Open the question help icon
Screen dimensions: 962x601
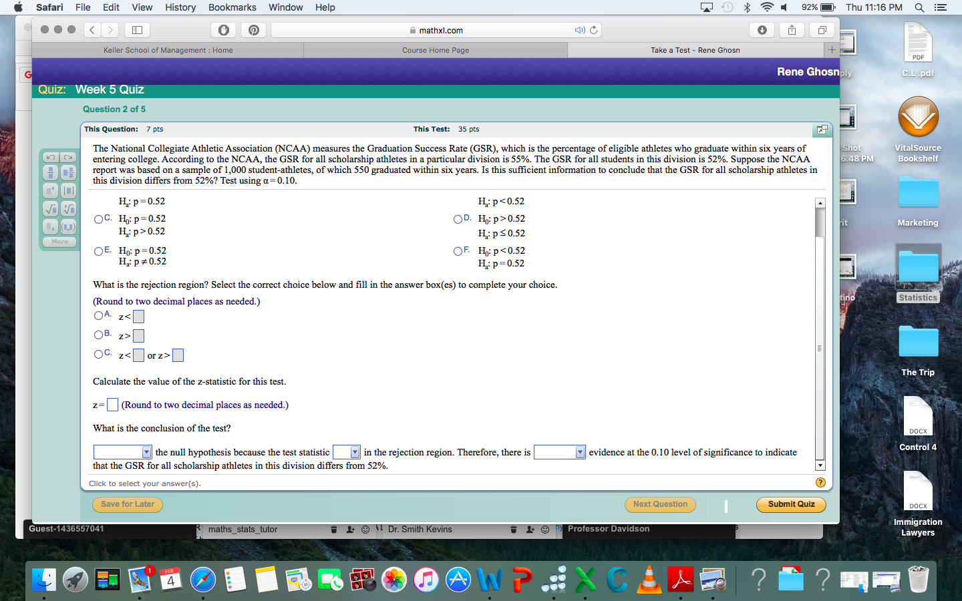point(820,483)
